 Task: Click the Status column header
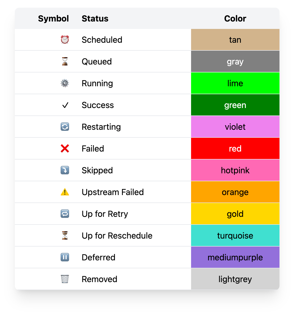coord(95,19)
